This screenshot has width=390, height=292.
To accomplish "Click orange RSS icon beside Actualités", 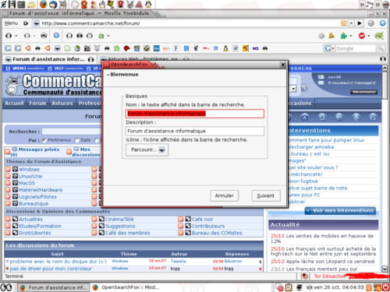I will click(8, 219).
